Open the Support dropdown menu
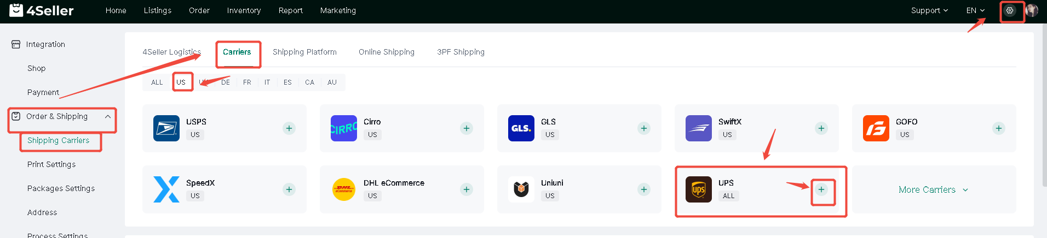Viewport: 1047px width, 238px height. click(x=929, y=10)
